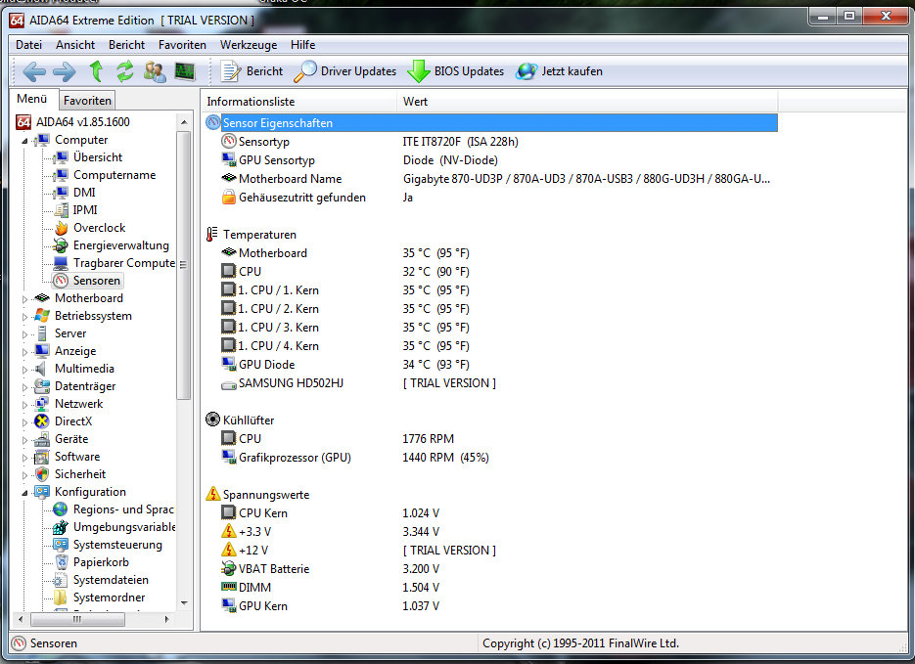This screenshot has height=664, width=915.
Task: Switch to the Menü tab
Action: click(32, 99)
